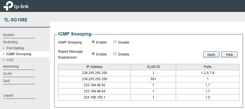This screenshot has height=109, width=245.
Task: Open the Help button
Action: click(229, 54)
